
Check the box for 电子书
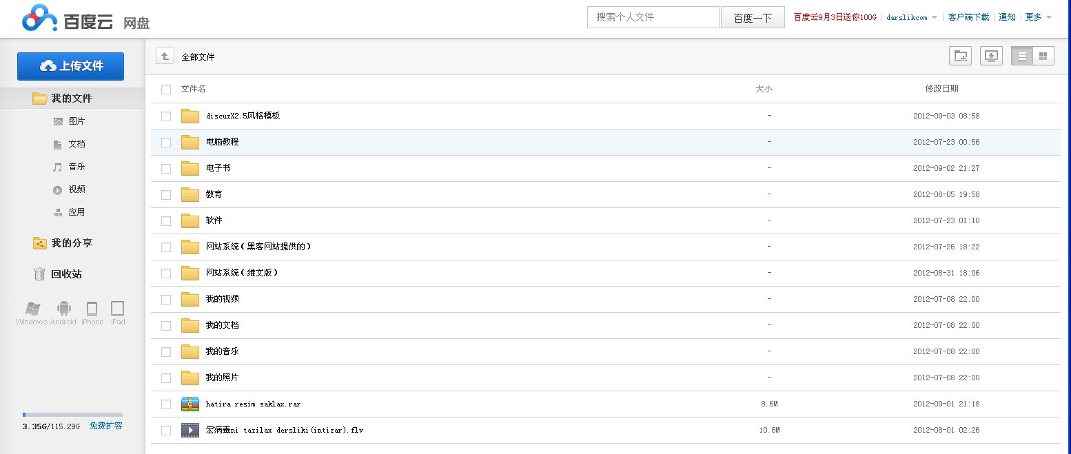[x=166, y=169]
